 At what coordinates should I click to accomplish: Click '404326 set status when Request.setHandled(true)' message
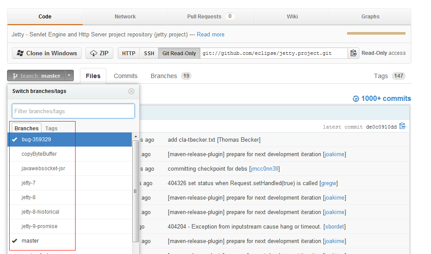243,183
